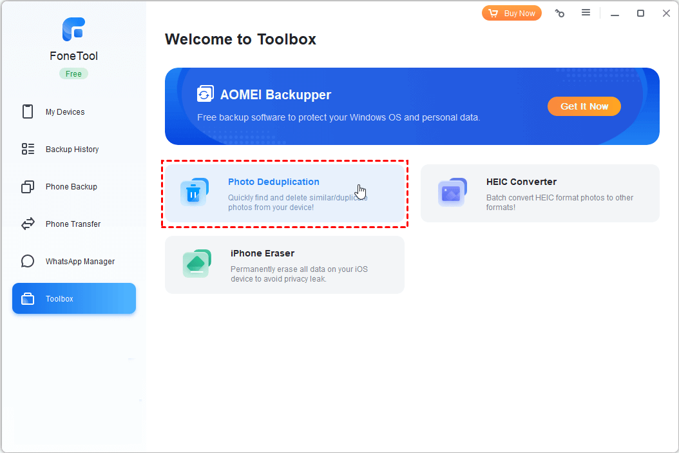Select the Toolbox sidebar tab
The height and width of the screenshot is (453, 679).
point(73,299)
